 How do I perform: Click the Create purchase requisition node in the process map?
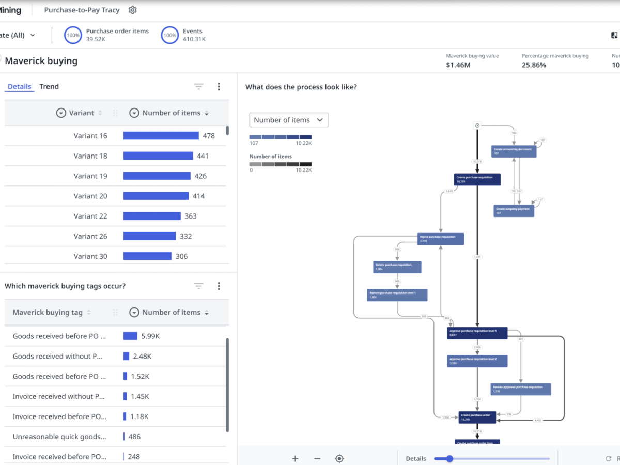[x=477, y=179]
